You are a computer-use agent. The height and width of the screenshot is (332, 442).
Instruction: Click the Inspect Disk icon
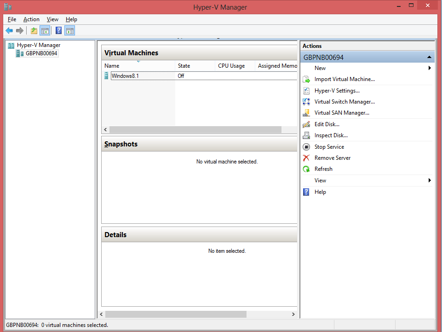[x=306, y=135]
